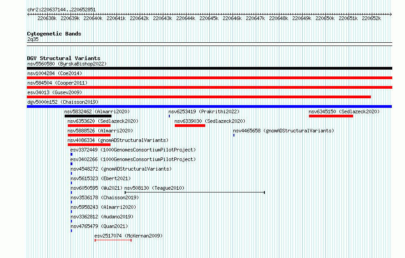
Task: Click the red nsv5888526 variant bar
Action: pos(89,135)
